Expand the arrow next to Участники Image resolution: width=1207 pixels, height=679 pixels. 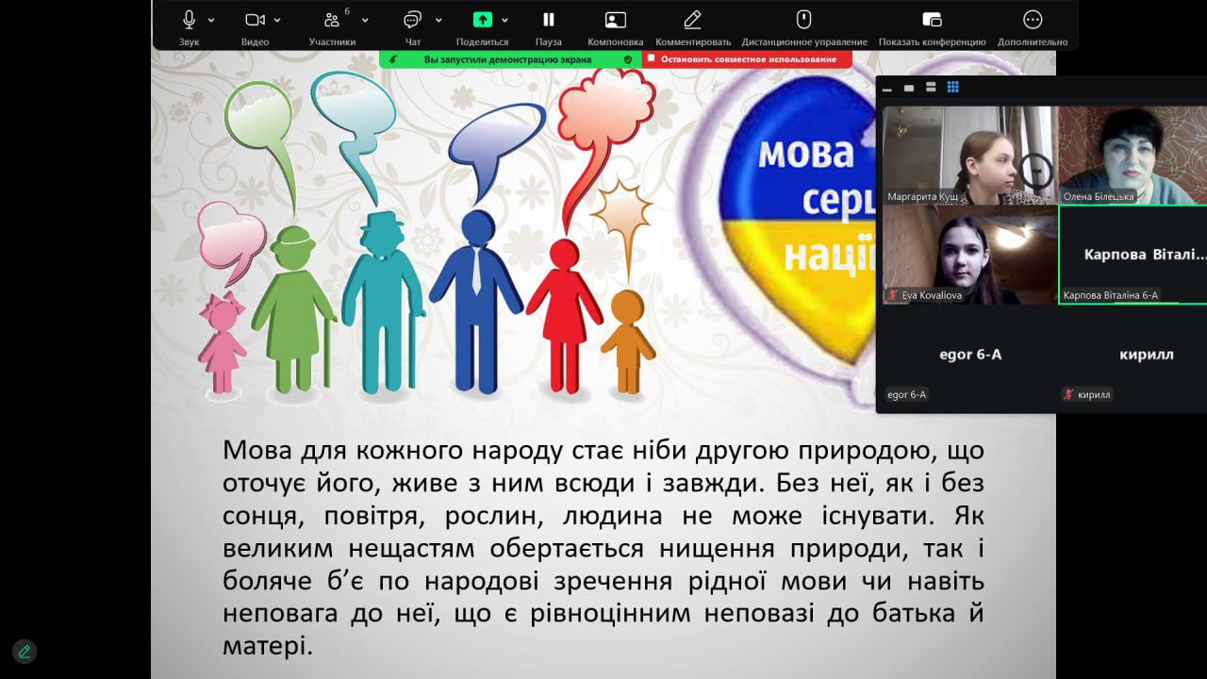click(365, 20)
